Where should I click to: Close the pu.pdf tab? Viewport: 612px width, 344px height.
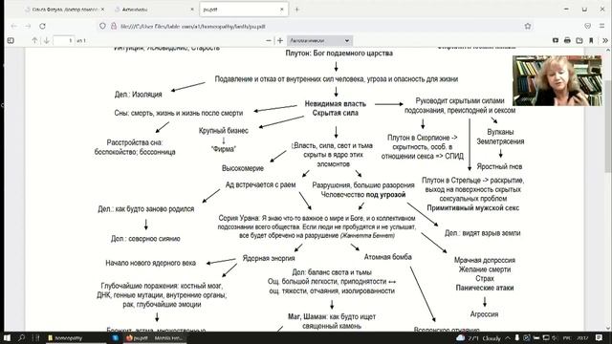click(x=282, y=10)
